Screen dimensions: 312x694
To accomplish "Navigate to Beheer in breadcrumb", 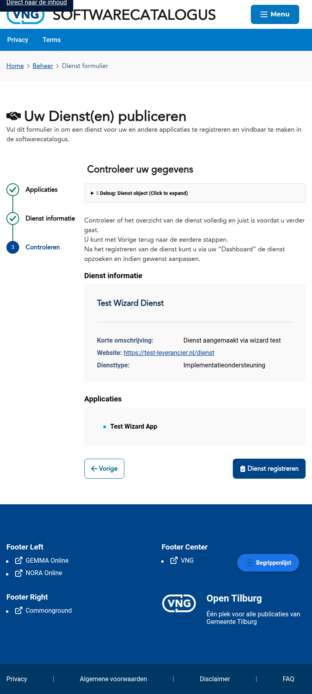I will tap(43, 66).
